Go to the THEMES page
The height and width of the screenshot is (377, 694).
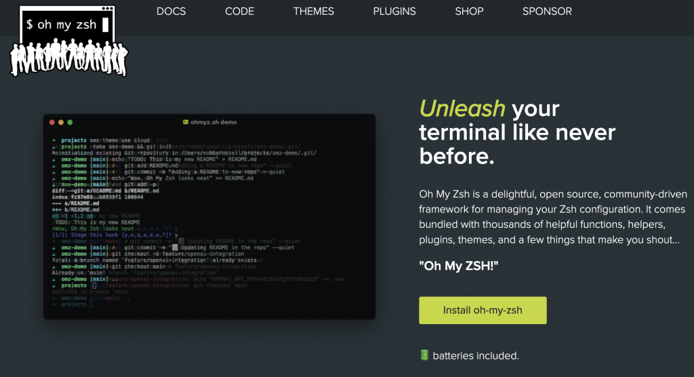click(313, 12)
